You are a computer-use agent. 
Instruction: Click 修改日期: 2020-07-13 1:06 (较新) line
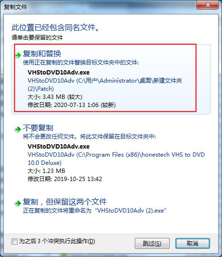71,105
